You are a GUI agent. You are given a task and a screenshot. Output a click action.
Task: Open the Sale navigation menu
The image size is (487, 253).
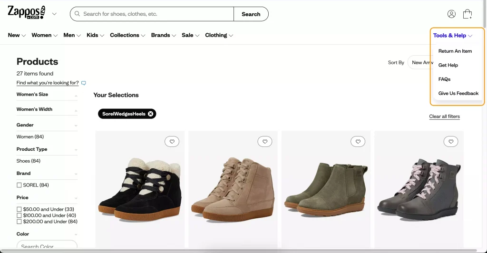pos(190,35)
